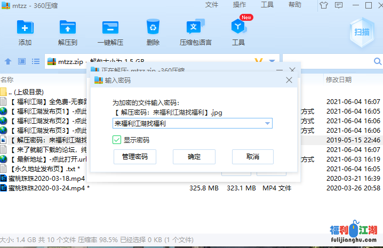The image size is (383, 248).
Task: Open the 文件 (File) menu
Action: pos(212,5)
